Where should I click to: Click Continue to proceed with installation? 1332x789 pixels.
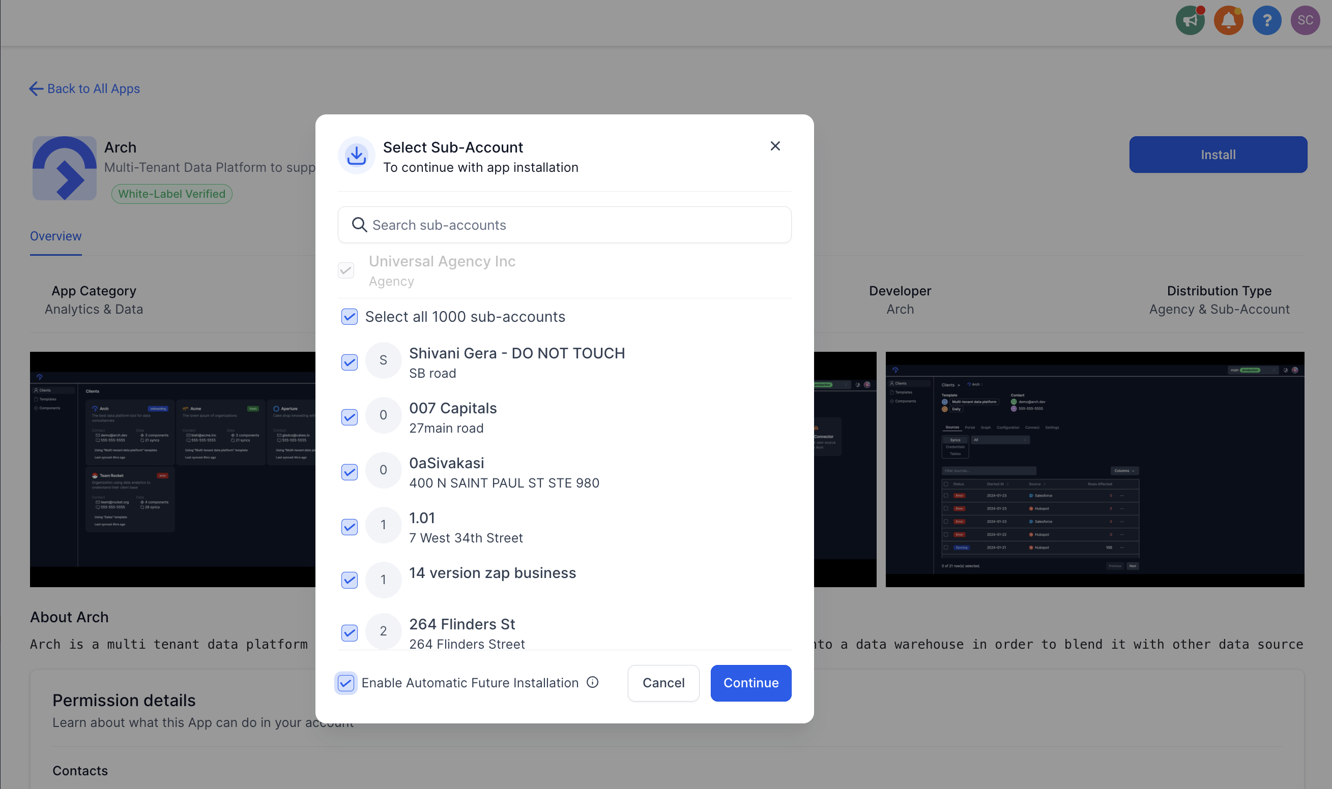tap(751, 683)
